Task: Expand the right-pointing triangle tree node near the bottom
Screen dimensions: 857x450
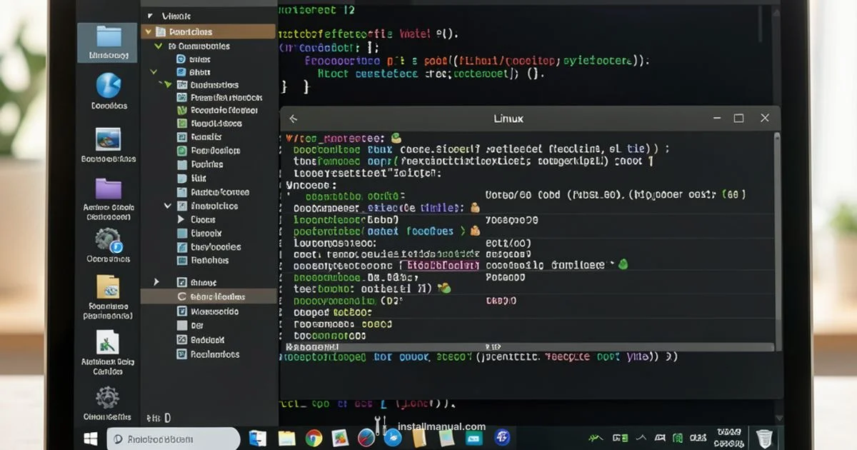Action: pyautogui.click(x=156, y=282)
